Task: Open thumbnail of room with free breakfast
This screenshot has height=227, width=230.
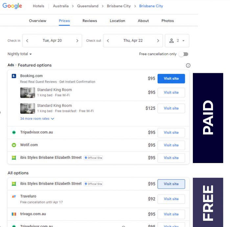Action: pos(28,108)
